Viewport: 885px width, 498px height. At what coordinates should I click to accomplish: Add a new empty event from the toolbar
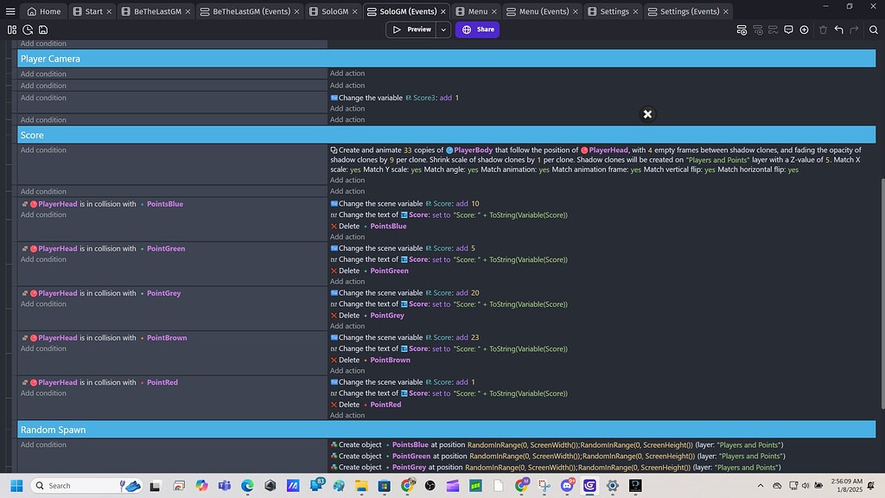click(741, 29)
